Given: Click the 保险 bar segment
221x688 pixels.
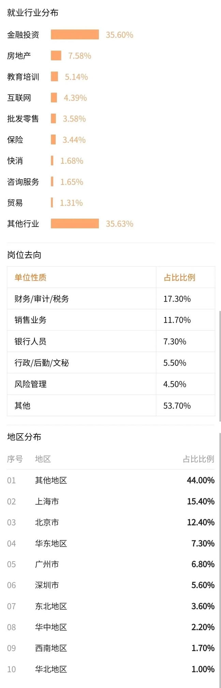Looking at the screenshot, I should 53,140.
